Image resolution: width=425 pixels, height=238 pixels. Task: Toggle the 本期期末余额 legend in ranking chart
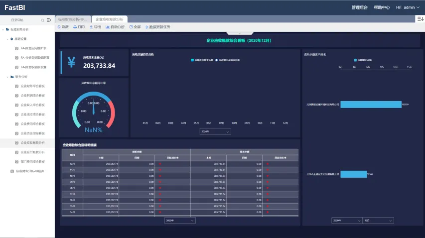point(363,60)
